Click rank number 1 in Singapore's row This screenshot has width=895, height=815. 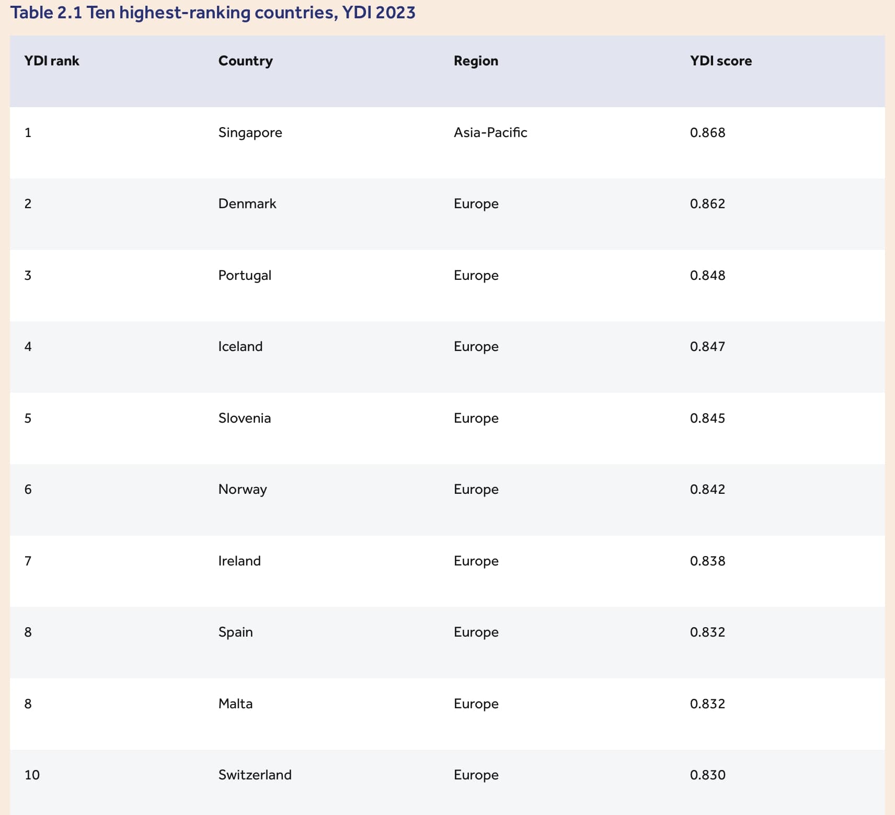[x=28, y=132]
